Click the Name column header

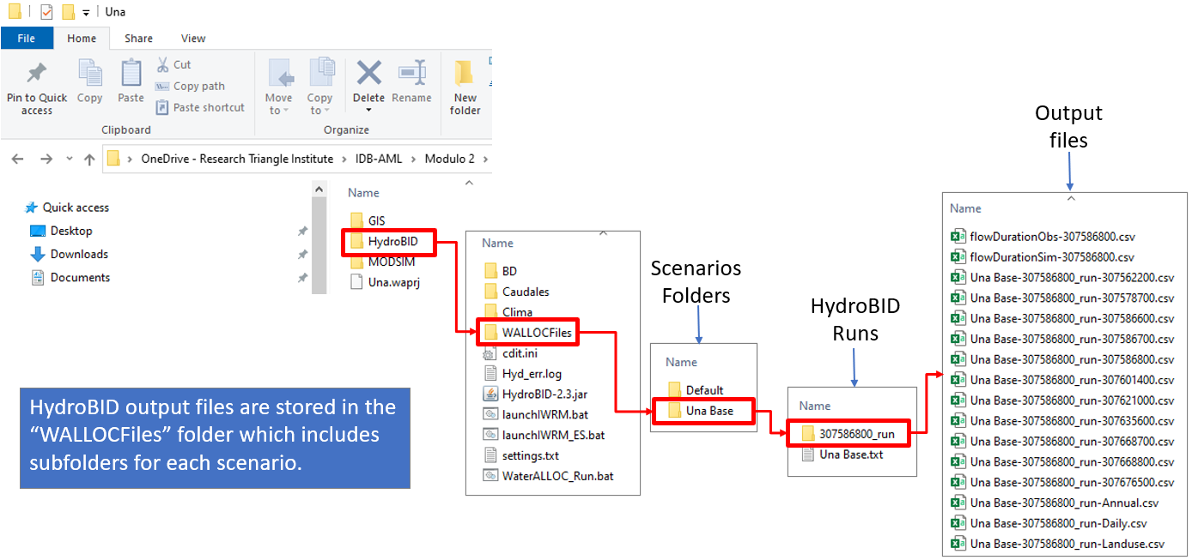(x=363, y=193)
